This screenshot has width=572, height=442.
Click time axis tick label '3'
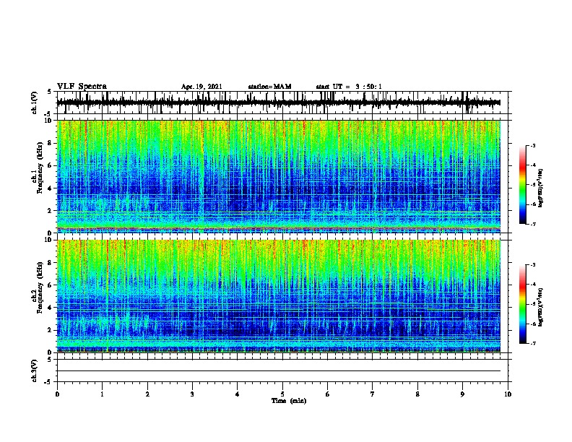pyautogui.click(x=192, y=394)
